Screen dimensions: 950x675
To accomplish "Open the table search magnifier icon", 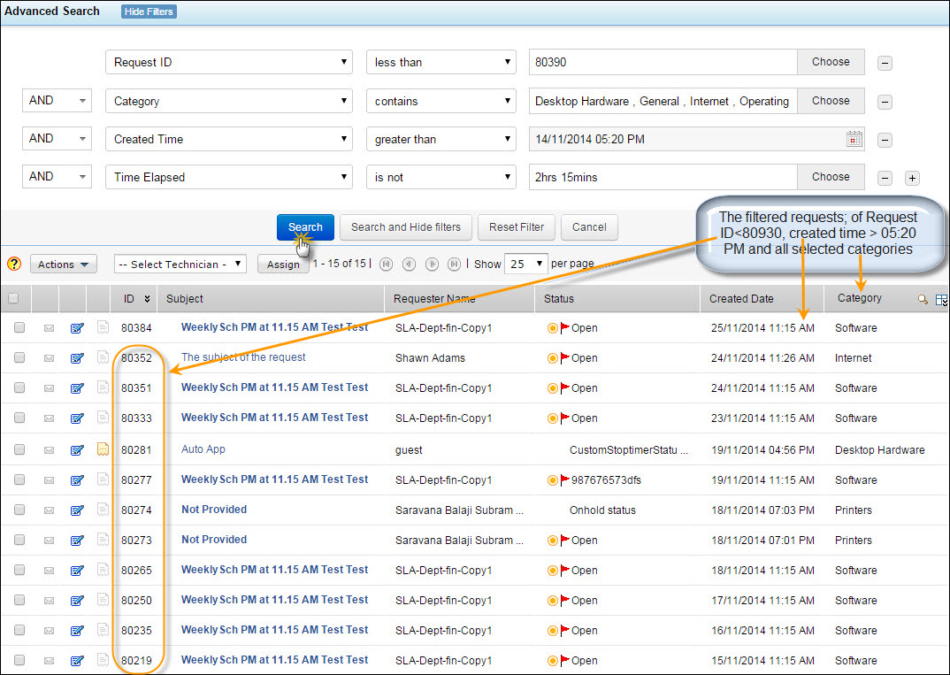I will pyautogui.click(x=922, y=299).
